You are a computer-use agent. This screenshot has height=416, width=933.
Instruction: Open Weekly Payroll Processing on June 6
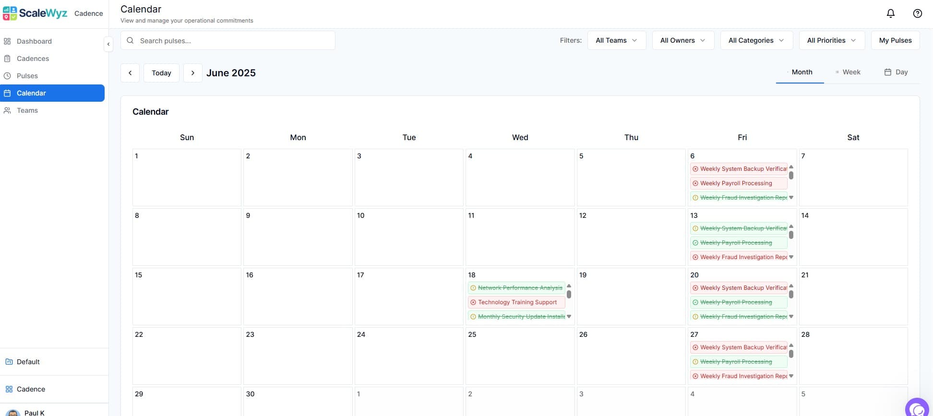pos(739,183)
